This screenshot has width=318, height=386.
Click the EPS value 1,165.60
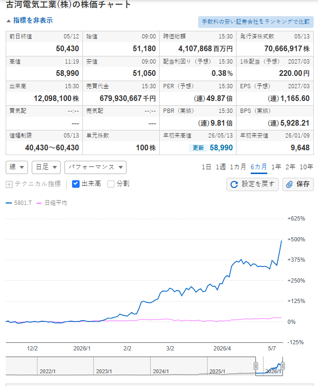[289, 99]
